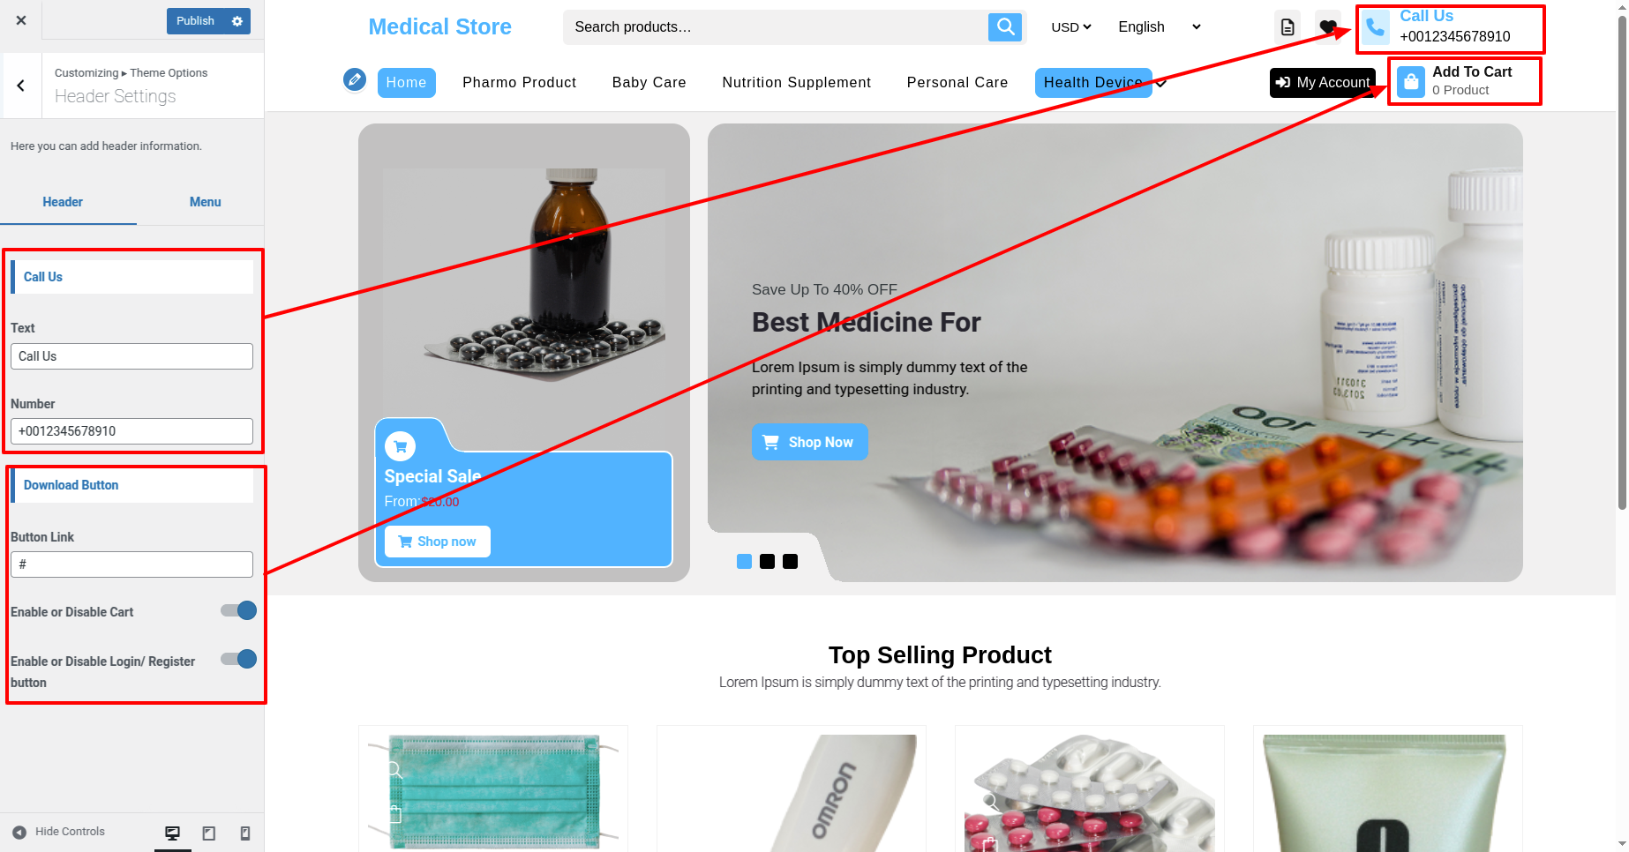Click the Number input field
This screenshot has width=1629, height=852.
click(x=131, y=431)
